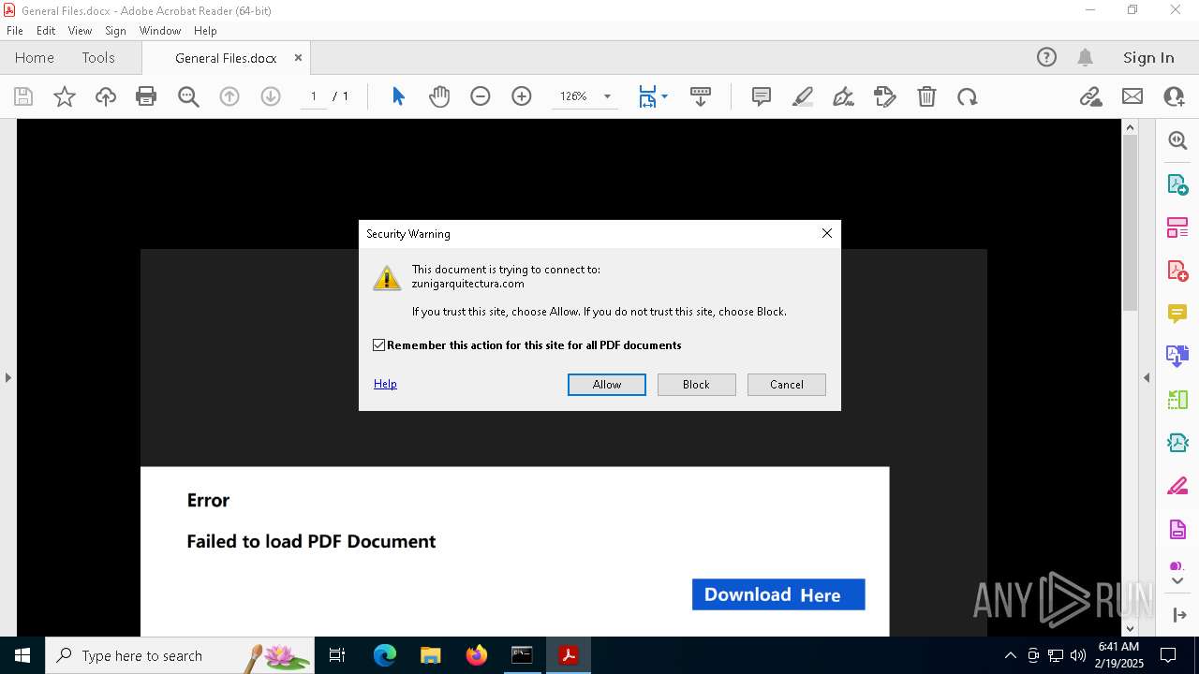Go to next page arrow
Viewport: 1199px width, 674px height.
pos(271,96)
